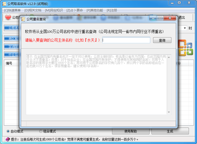This screenshot has height=144, width=197.
Task: Click the hint textbox scrollbar down arrow
Action: tap(169, 112)
